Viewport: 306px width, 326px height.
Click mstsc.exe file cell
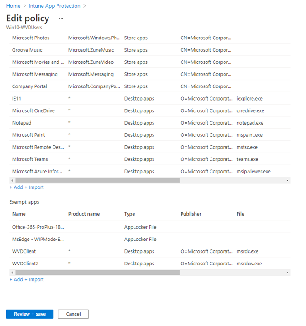[x=247, y=147]
